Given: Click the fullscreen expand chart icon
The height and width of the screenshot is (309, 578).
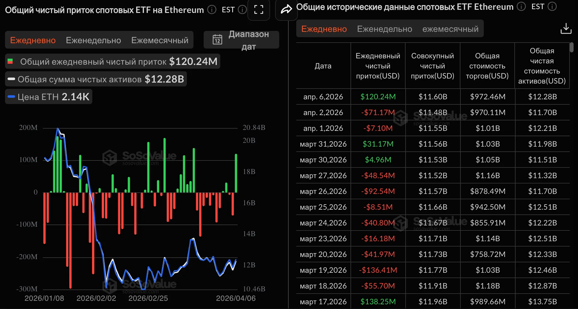Looking at the screenshot, I should (259, 10).
